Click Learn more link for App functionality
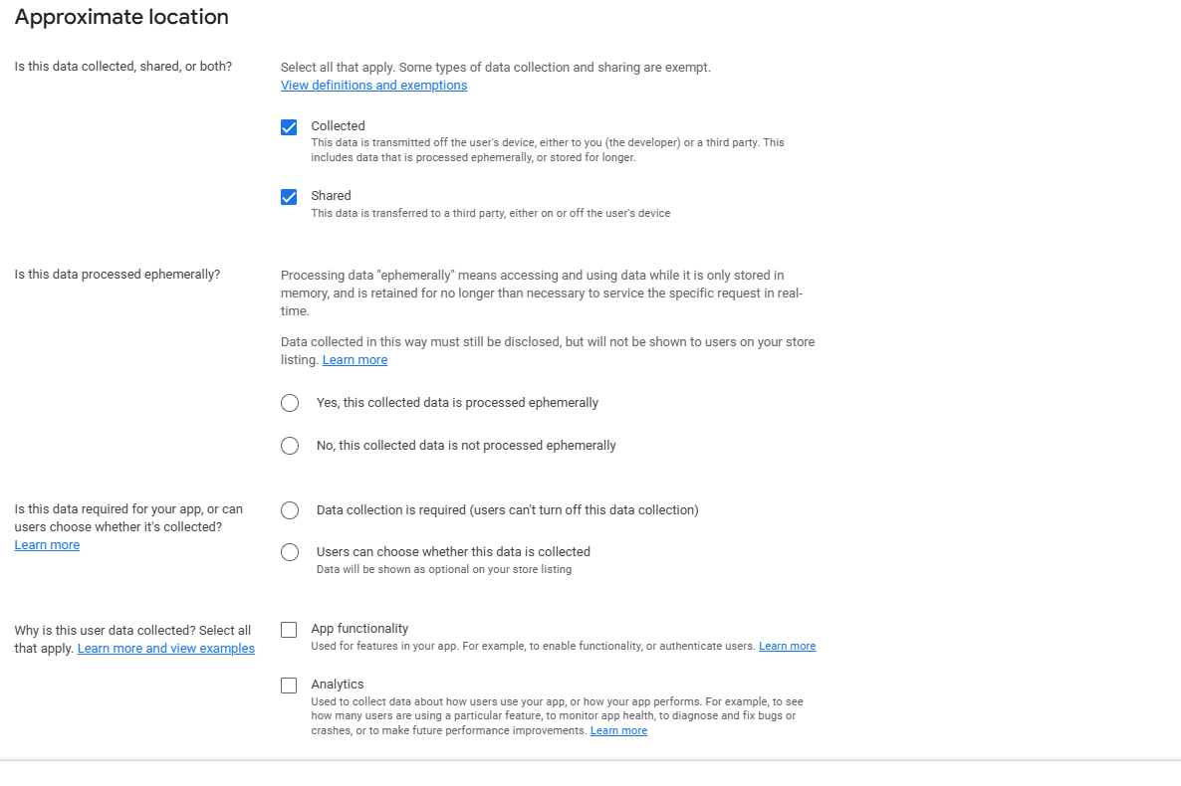Screen dimensions: 1181x786 tap(787, 646)
